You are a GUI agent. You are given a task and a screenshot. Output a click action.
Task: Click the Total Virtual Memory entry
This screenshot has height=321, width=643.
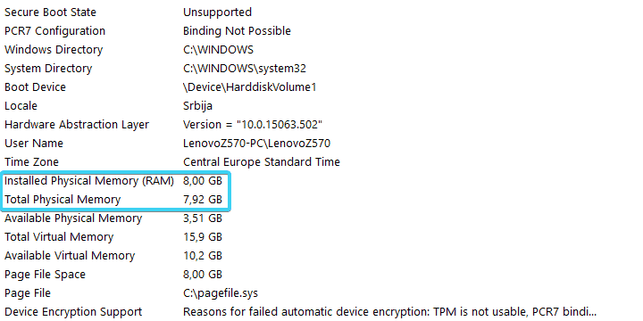pos(321,237)
